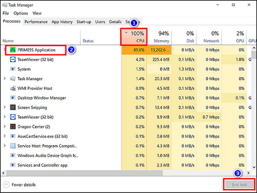Image resolution: width=257 pixels, height=193 pixels.
Task: Open the File menu
Action: [x=6, y=13]
